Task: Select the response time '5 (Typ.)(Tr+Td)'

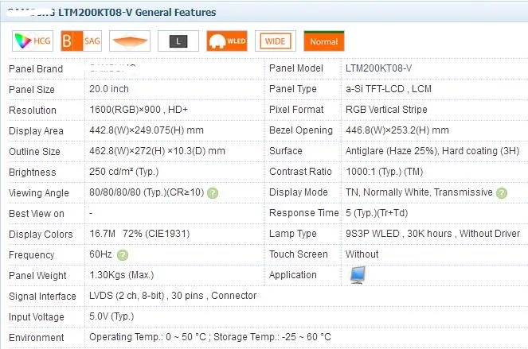Action: [377, 213]
